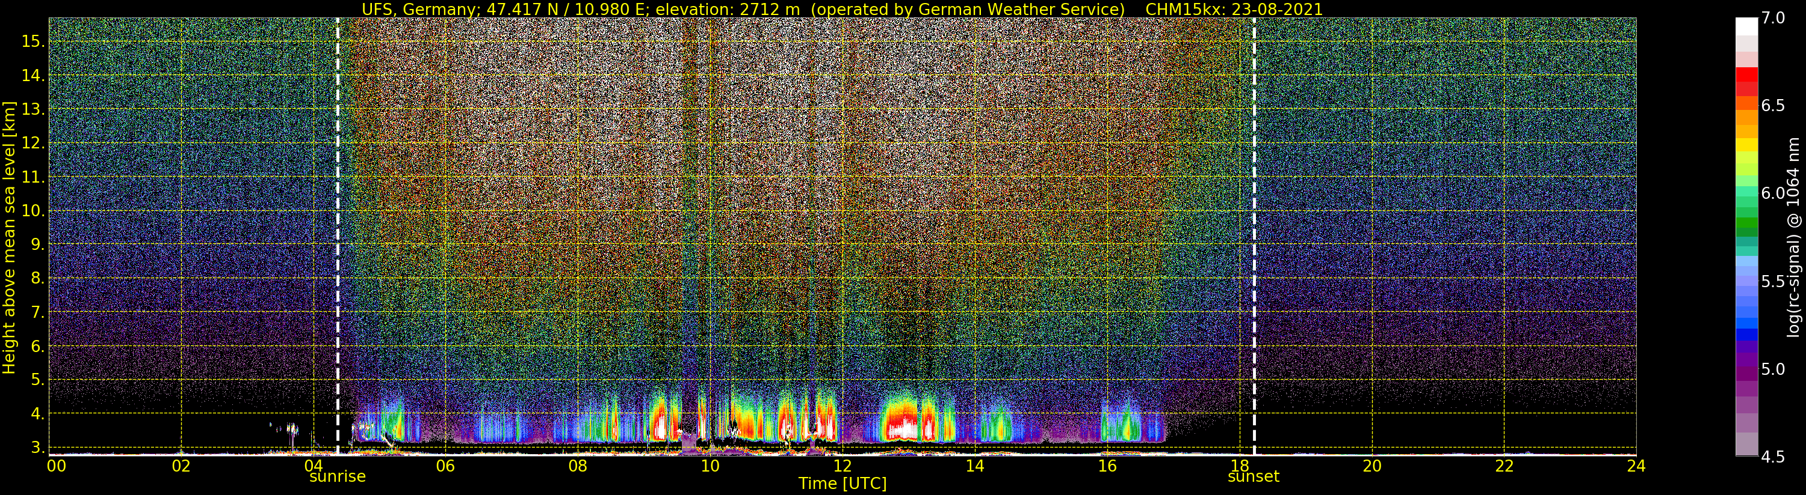
Task: Click the white dashed sunrise line
Action: point(338,231)
